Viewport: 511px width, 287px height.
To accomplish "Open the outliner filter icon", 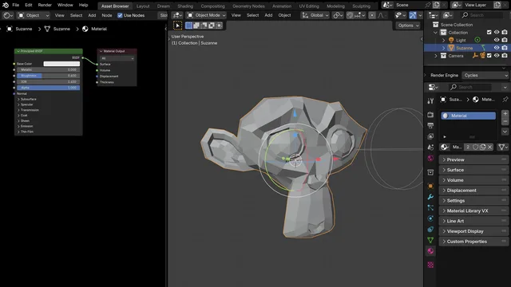I will pyautogui.click(x=447, y=15).
